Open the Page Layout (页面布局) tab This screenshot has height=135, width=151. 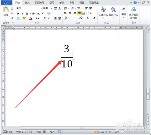coord(40,2)
